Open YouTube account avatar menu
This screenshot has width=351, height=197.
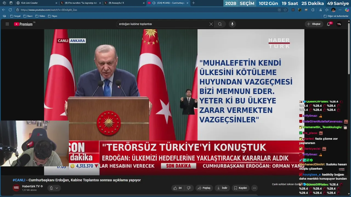339,24
